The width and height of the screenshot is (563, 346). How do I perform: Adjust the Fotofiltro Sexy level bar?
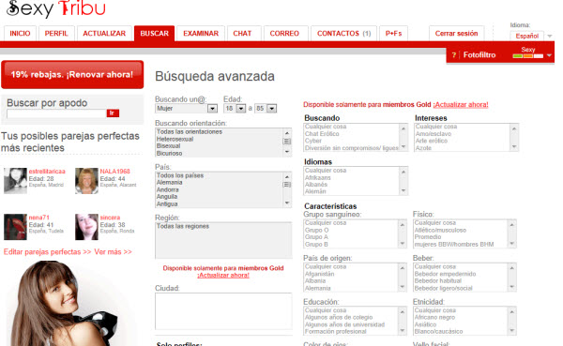click(x=527, y=56)
